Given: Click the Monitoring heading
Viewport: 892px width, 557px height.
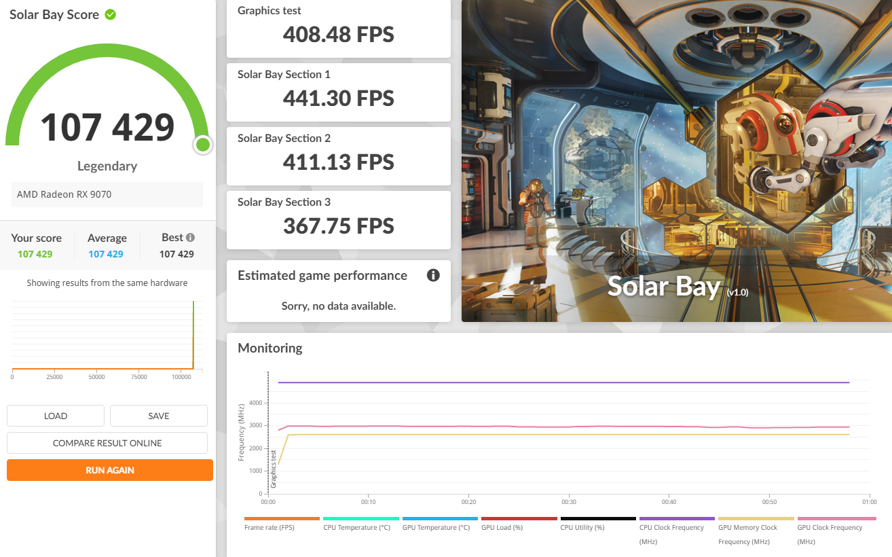Looking at the screenshot, I should click(x=270, y=348).
